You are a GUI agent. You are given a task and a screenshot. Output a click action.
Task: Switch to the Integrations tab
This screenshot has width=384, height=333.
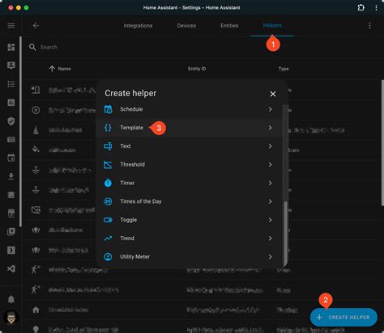(x=138, y=26)
